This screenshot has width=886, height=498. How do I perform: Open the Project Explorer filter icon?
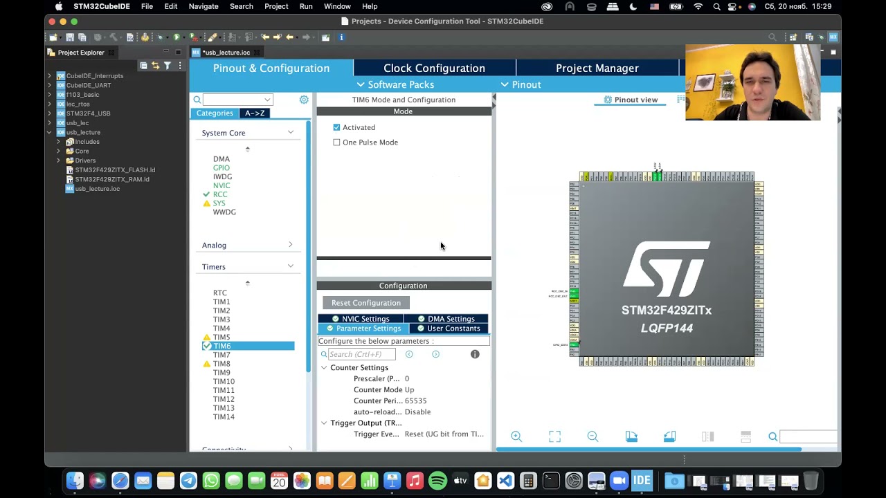click(168, 66)
